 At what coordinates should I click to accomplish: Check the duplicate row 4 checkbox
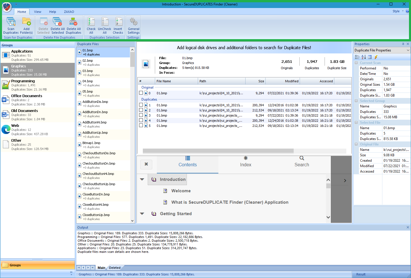141,120
